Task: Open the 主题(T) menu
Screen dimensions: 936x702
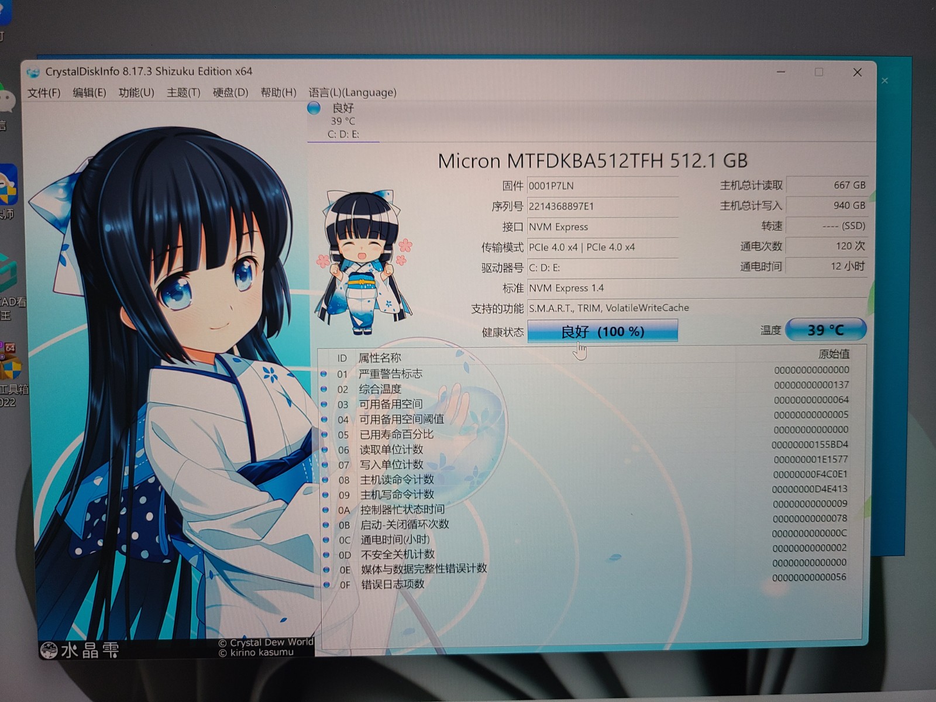Action: click(x=183, y=92)
